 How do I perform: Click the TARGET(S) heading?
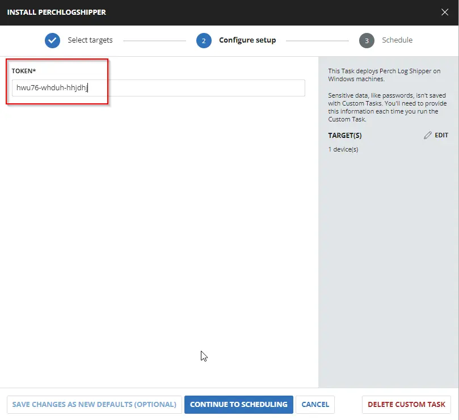[x=345, y=135]
